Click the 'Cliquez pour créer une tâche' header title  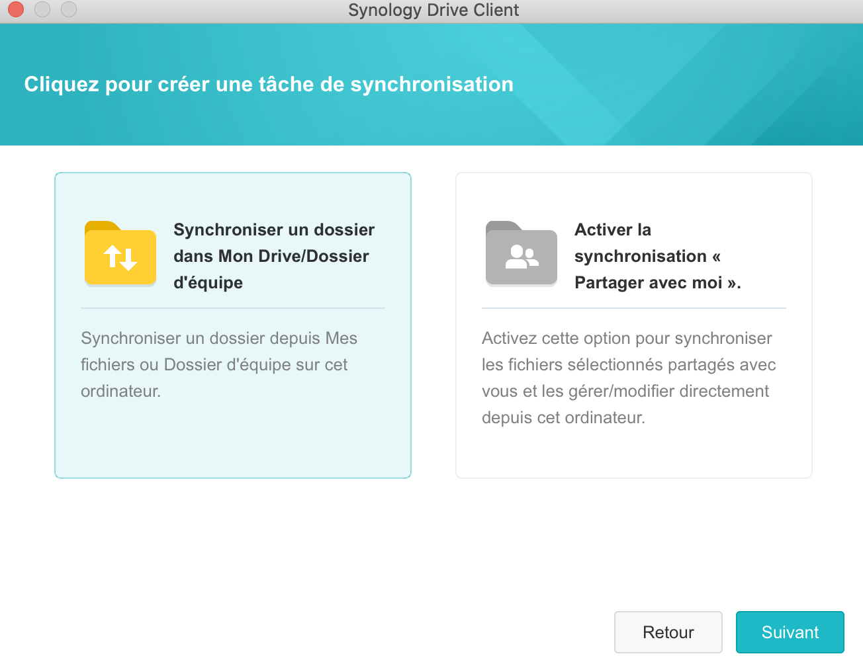[x=269, y=84]
